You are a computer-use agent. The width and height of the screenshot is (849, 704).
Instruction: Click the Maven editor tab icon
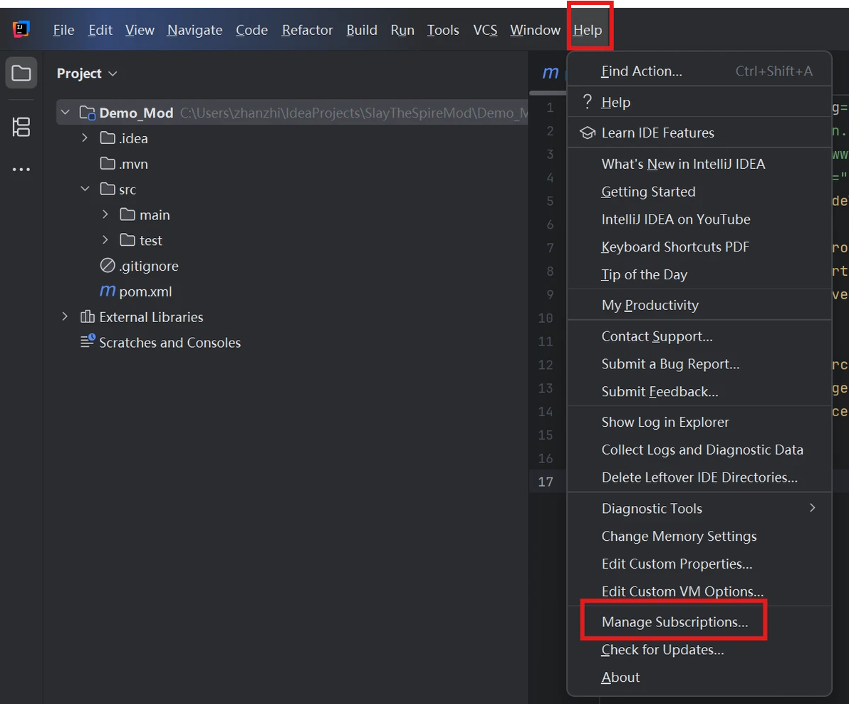(x=551, y=72)
